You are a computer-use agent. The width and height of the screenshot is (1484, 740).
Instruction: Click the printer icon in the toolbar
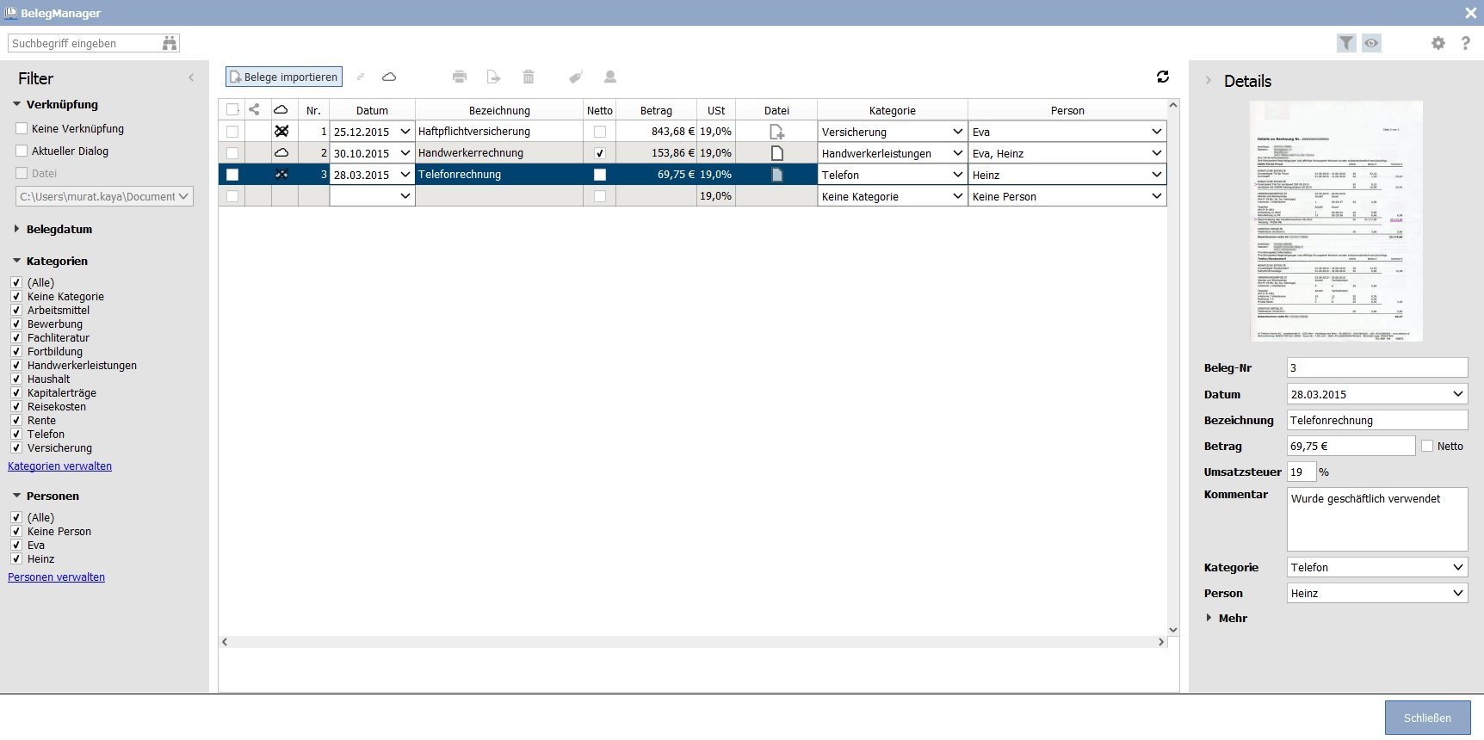460,77
